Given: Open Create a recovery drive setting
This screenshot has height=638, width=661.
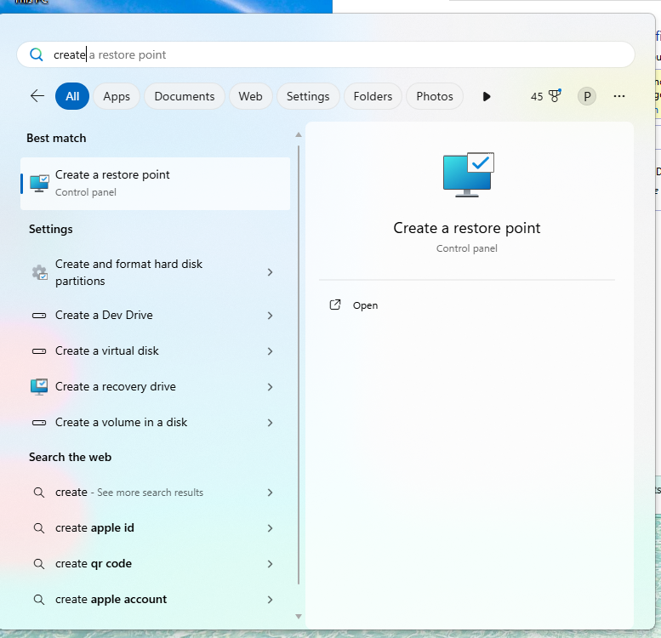Looking at the screenshot, I should coord(155,387).
